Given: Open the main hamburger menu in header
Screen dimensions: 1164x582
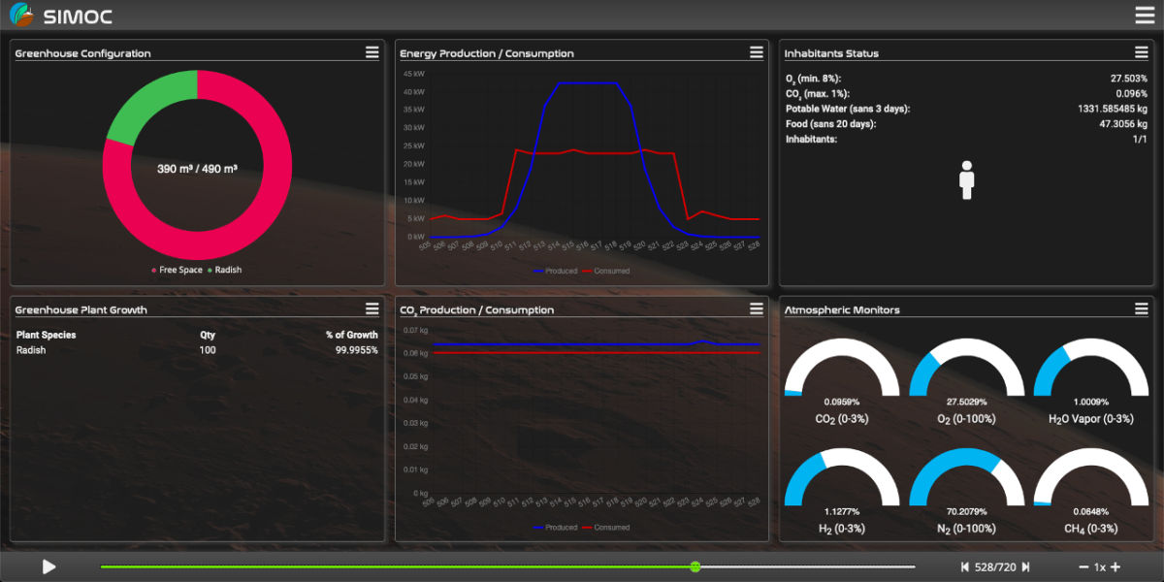Looking at the screenshot, I should pyautogui.click(x=1145, y=15).
